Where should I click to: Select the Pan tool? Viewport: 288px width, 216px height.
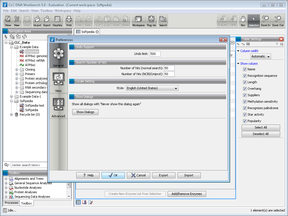[243, 21]
